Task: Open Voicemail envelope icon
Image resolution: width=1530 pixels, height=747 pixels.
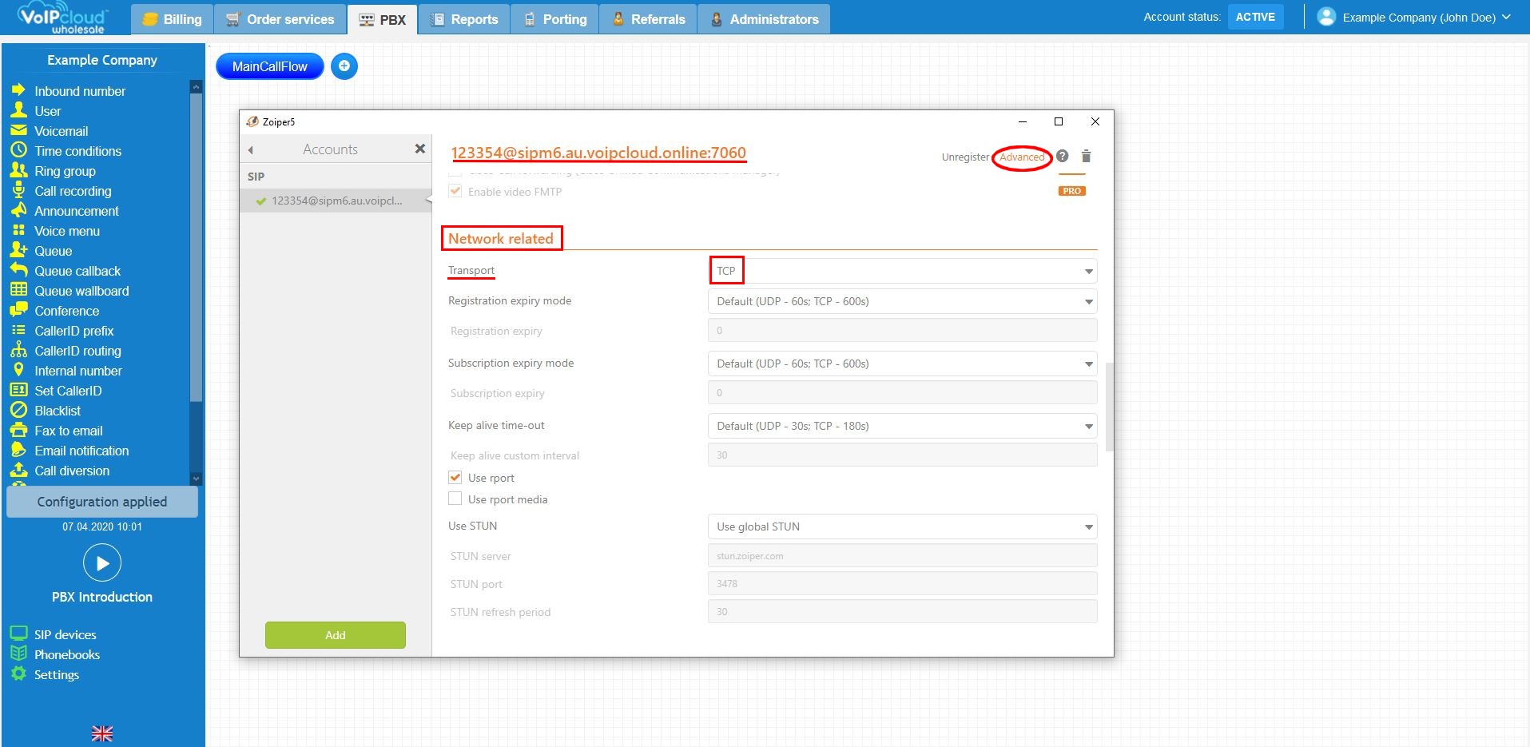Action: [18, 130]
